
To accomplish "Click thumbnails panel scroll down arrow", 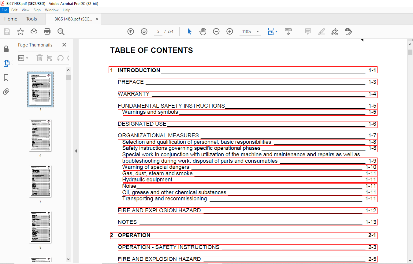I will tap(69, 259).
